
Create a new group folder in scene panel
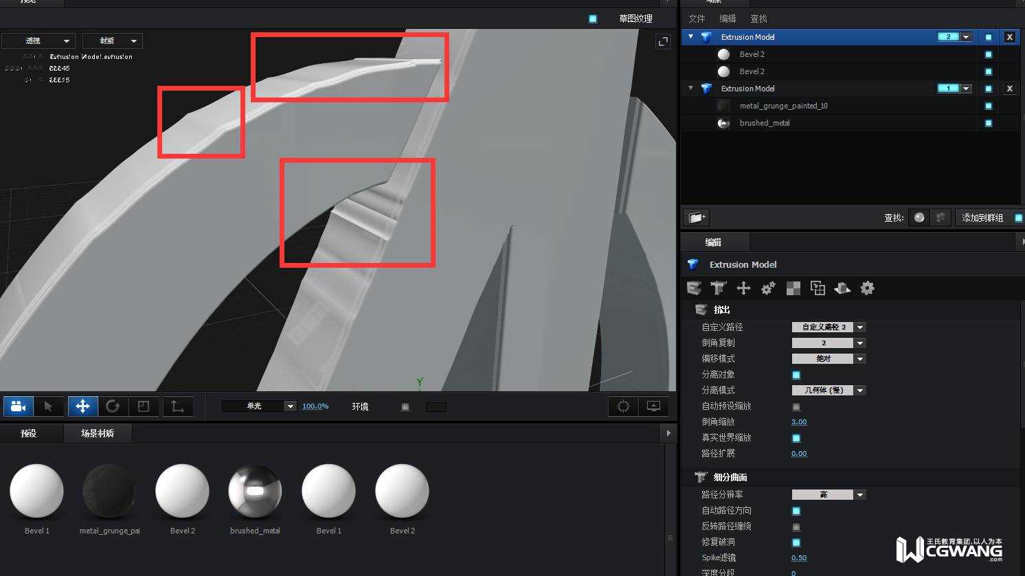[697, 218]
